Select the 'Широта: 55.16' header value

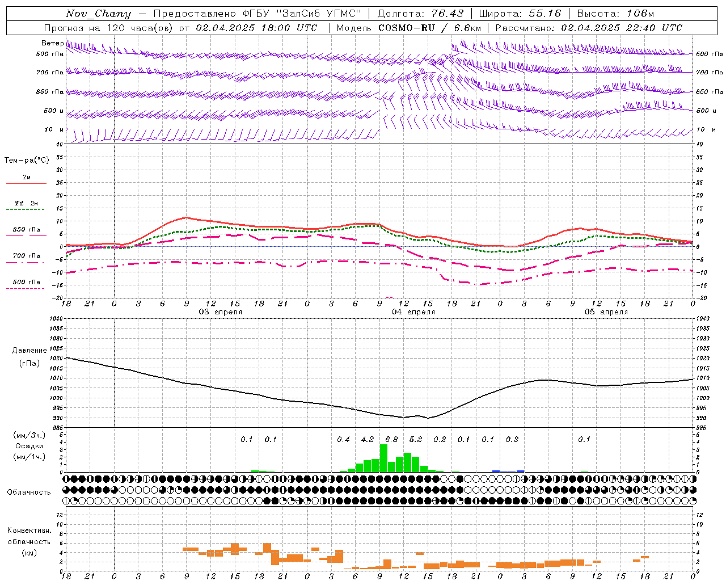[520, 14]
